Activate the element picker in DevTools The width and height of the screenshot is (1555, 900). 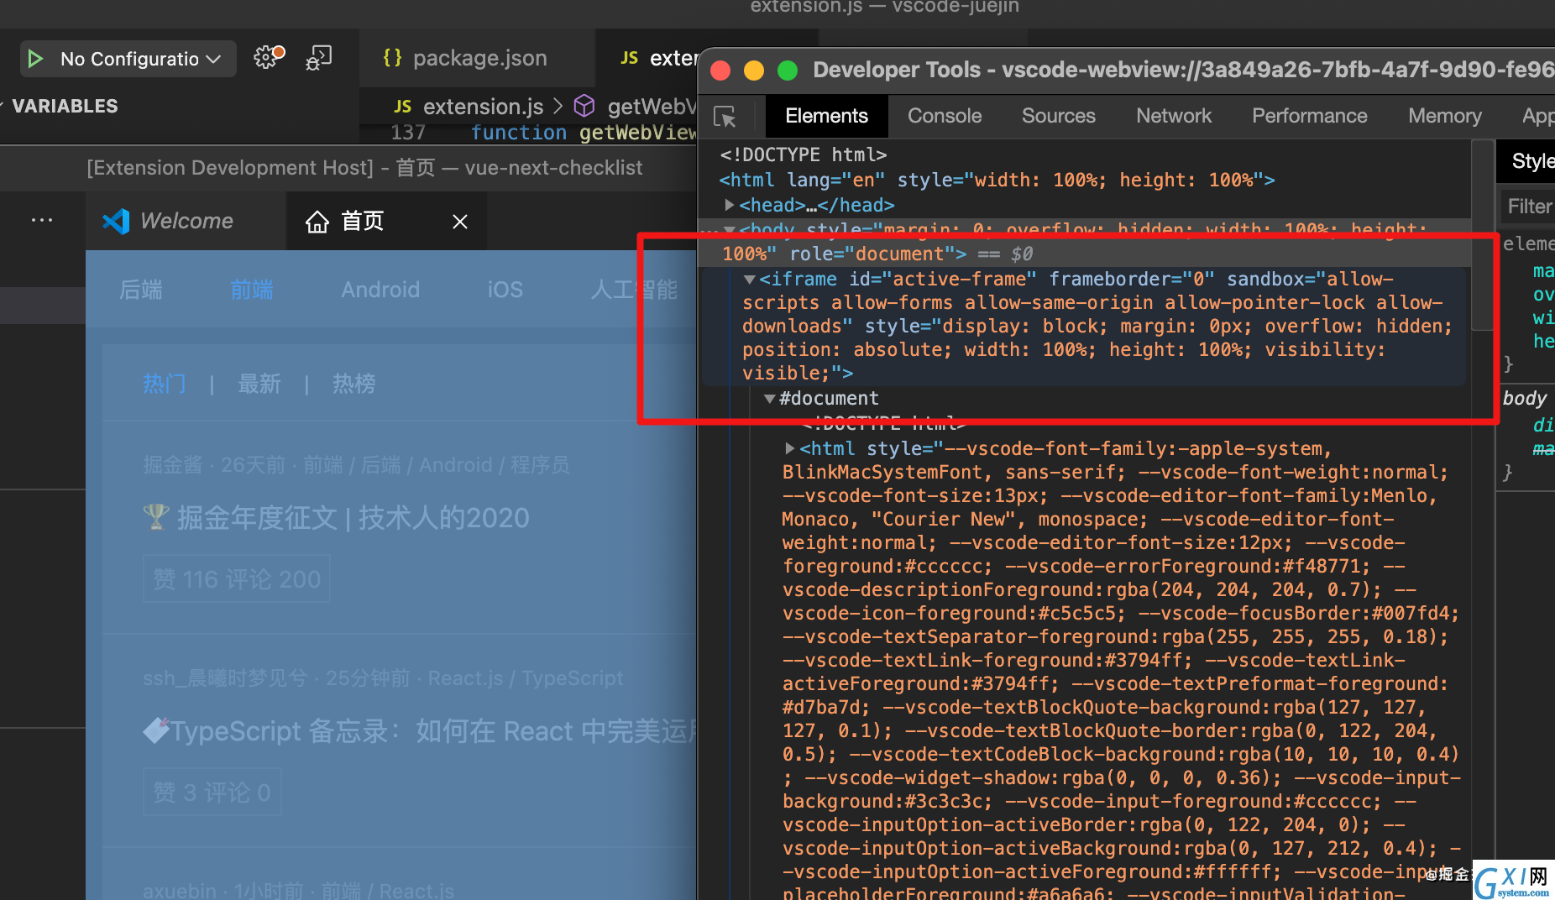(725, 116)
